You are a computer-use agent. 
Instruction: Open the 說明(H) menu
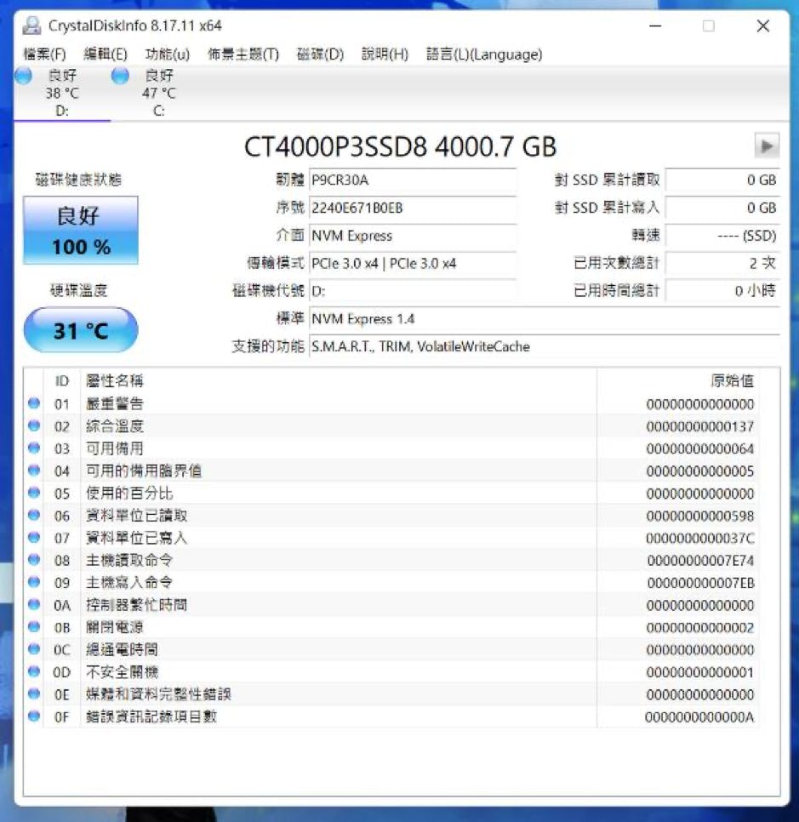385,54
